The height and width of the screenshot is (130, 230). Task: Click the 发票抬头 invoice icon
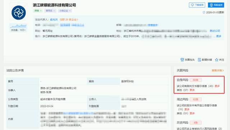click(182, 60)
